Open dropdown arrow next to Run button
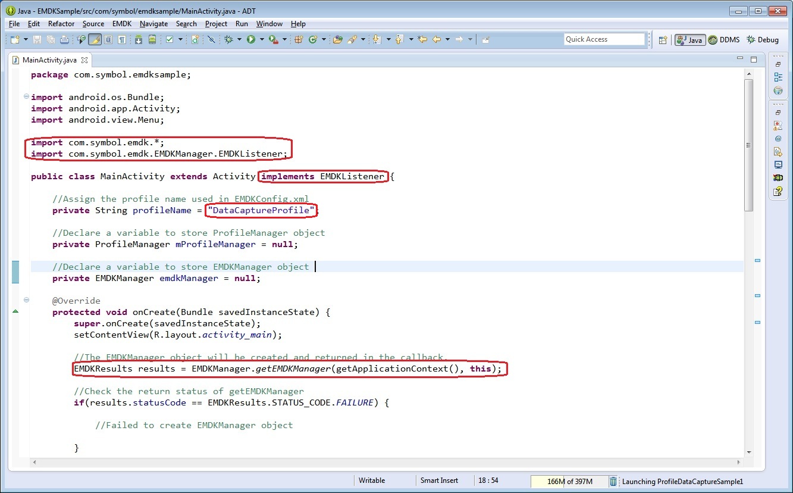 [261, 39]
